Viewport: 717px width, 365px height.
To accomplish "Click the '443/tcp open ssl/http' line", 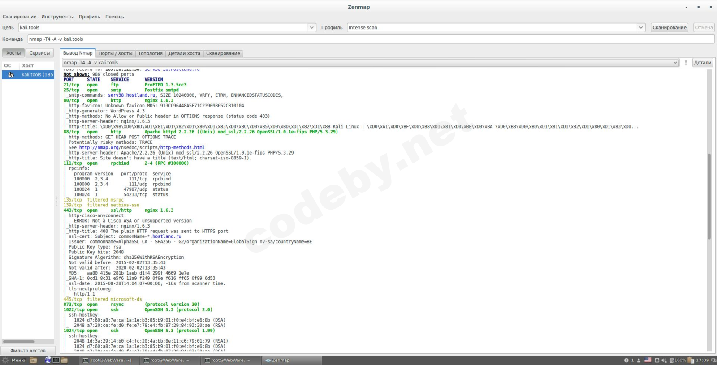I will (118, 210).
